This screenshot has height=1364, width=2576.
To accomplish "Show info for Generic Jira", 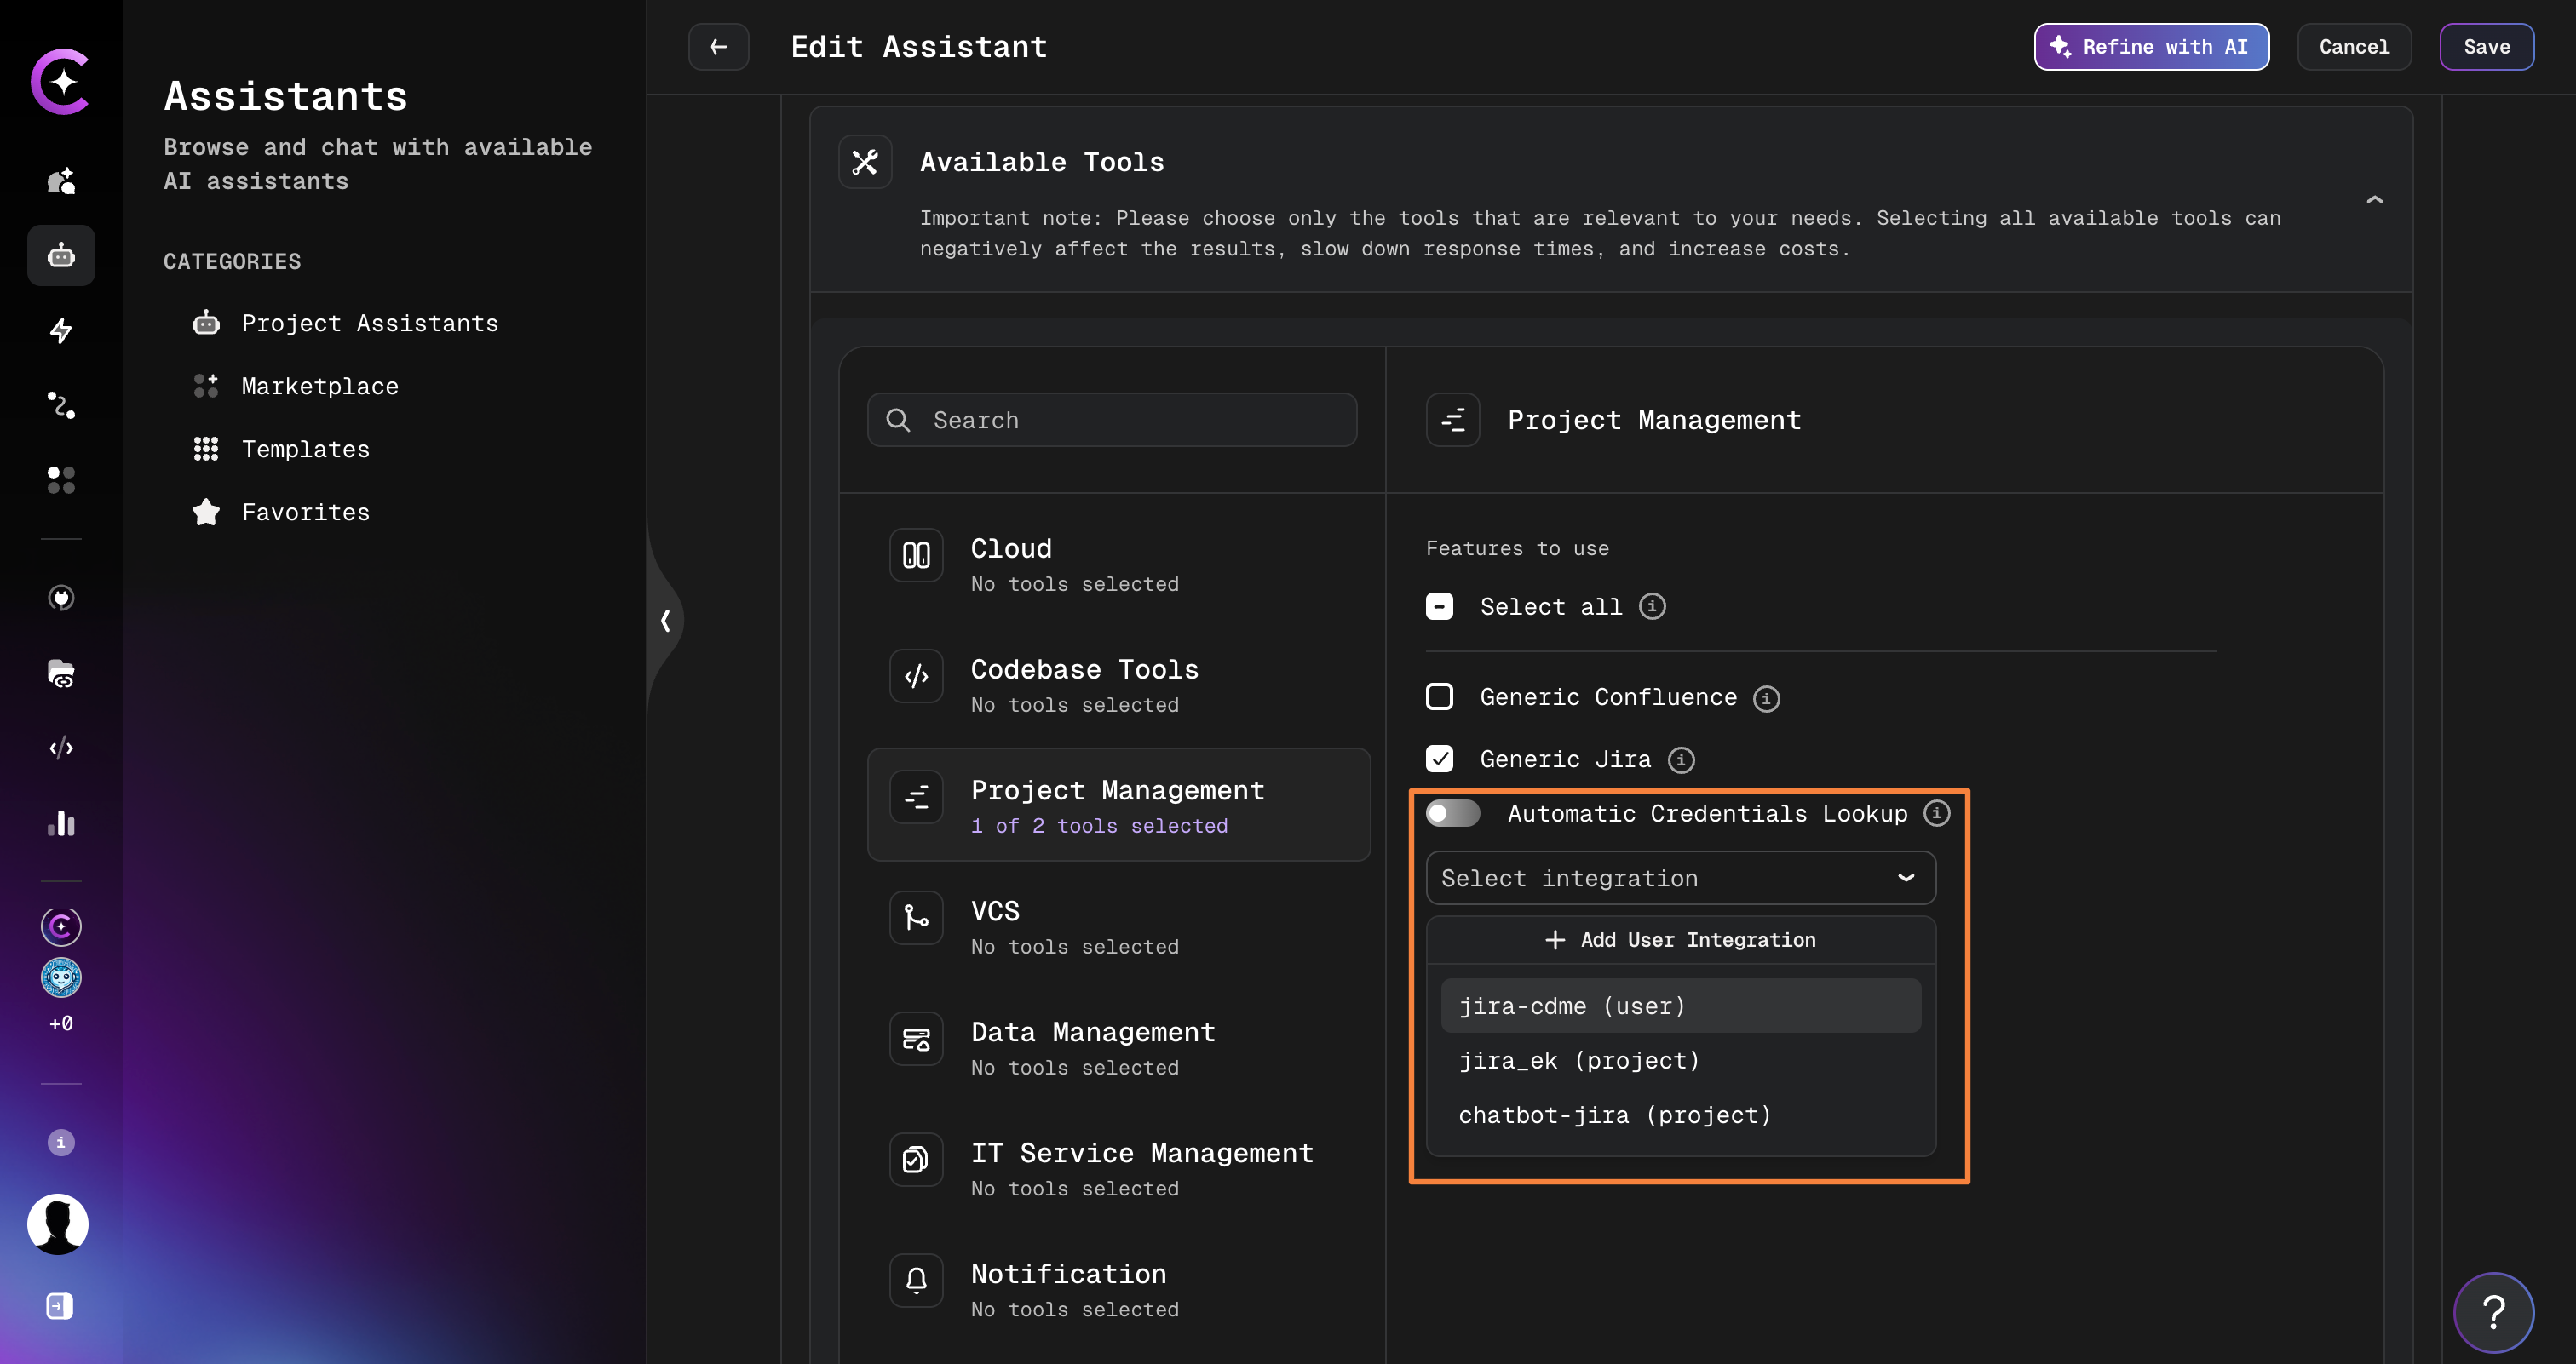I will coord(1682,760).
